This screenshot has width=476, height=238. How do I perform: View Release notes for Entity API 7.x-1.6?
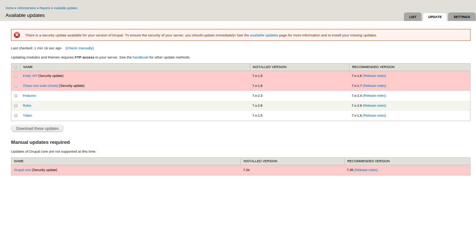[x=374, y=76]
